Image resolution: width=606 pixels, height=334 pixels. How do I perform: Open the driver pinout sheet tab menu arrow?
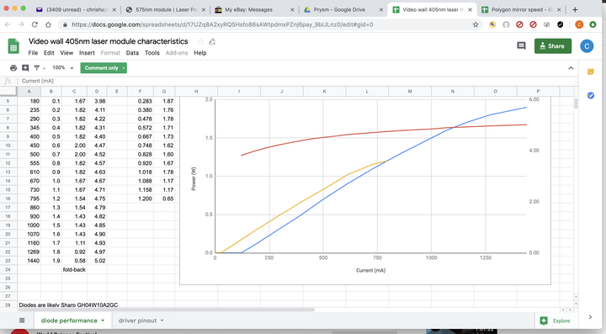162,321
